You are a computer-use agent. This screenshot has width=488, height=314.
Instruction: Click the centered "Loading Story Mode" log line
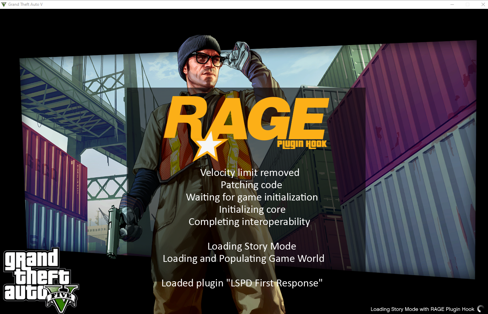pos(252,246)
